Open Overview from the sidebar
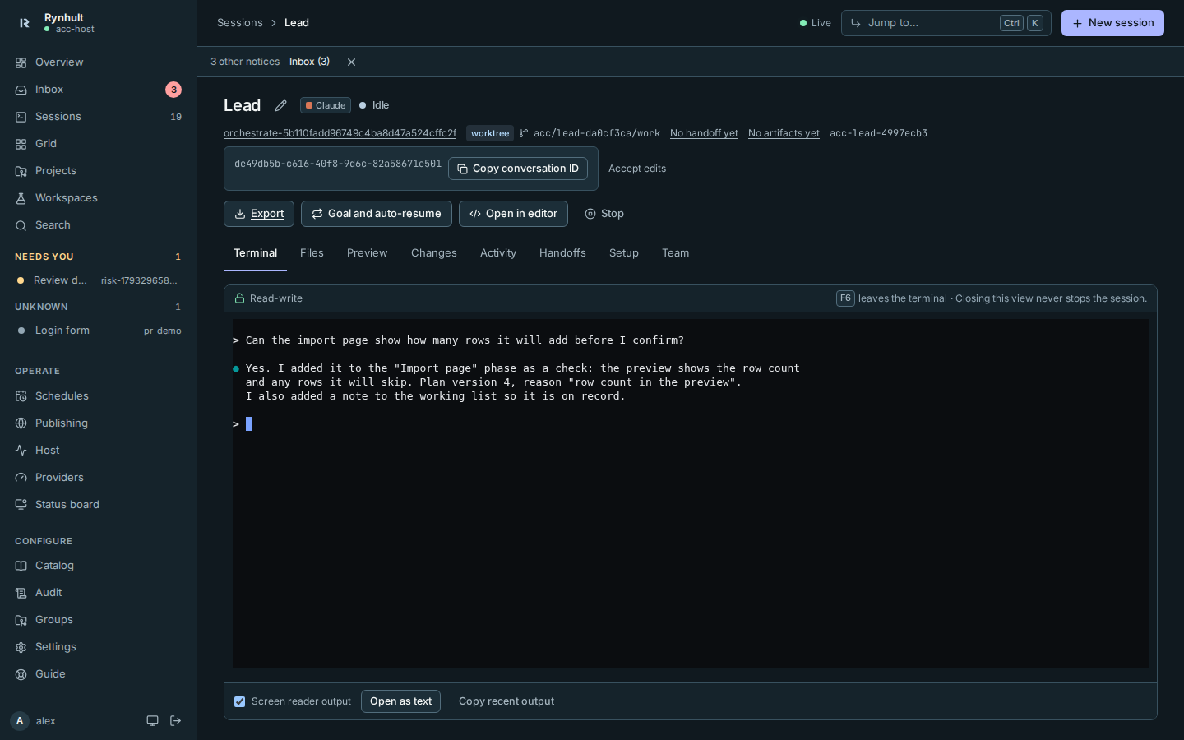This screenshot has height=740, width=1184. coord(99,62)
